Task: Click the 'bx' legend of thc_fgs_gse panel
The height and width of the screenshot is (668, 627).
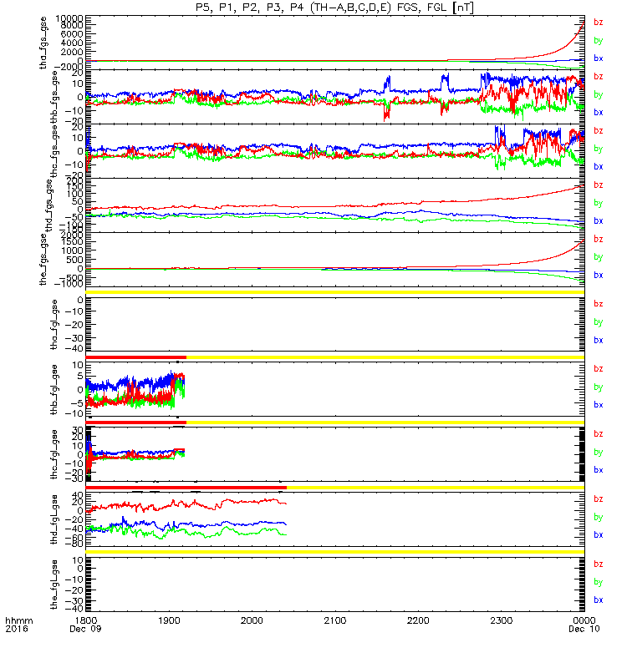Action: pyautogui.click(x=599, y=166)
